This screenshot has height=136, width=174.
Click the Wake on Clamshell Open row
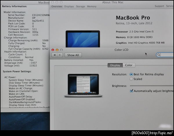click(x=23, y=91)
